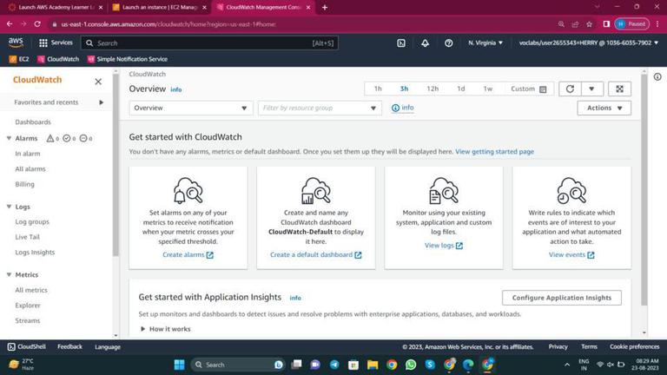Screen dimensions: 667x375
Task: Select the 1h time range
Action: pos(378,89)
